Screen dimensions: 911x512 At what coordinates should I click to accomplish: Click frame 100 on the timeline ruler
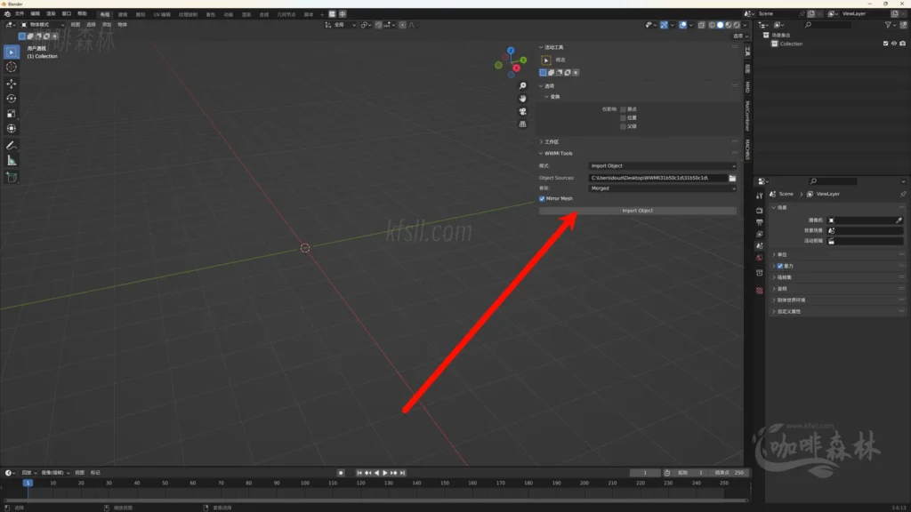pos(304,483)
